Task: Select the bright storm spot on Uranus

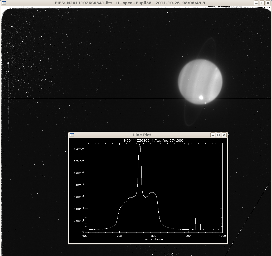Action: click(x=201, y=97)
